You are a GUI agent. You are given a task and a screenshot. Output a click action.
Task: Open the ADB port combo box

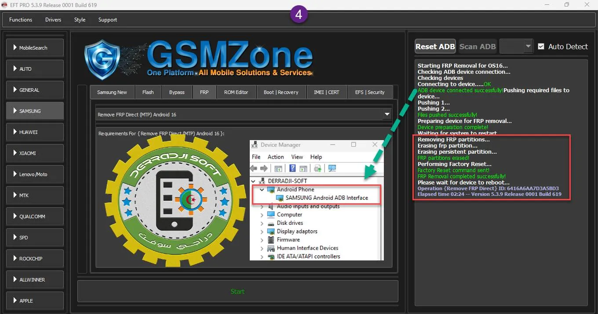pyautogui.click(x=516, y=46)
